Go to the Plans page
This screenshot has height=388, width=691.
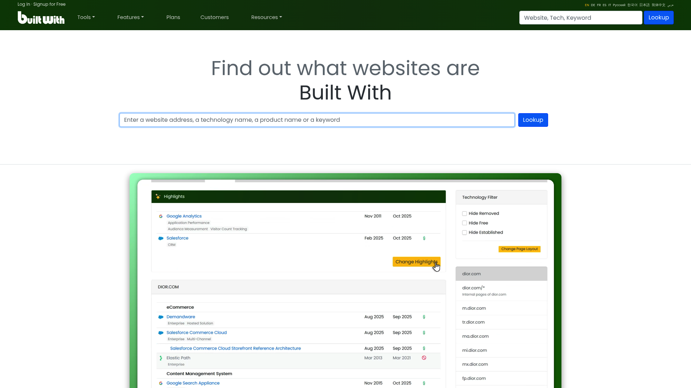click(173, 17)
